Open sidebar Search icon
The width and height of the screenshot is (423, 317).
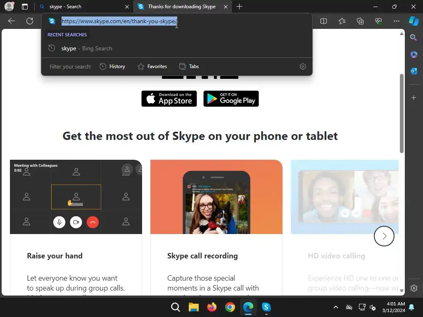tap(413, 38)
